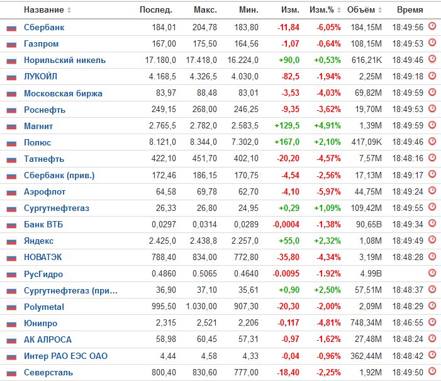The height and width of the screenshot is (381, 441).
Task: Click the Russian flag beside АК АЛРОСА
Action: (11, 340)
